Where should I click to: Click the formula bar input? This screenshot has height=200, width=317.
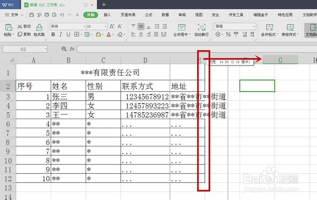[x=197, y=49]
